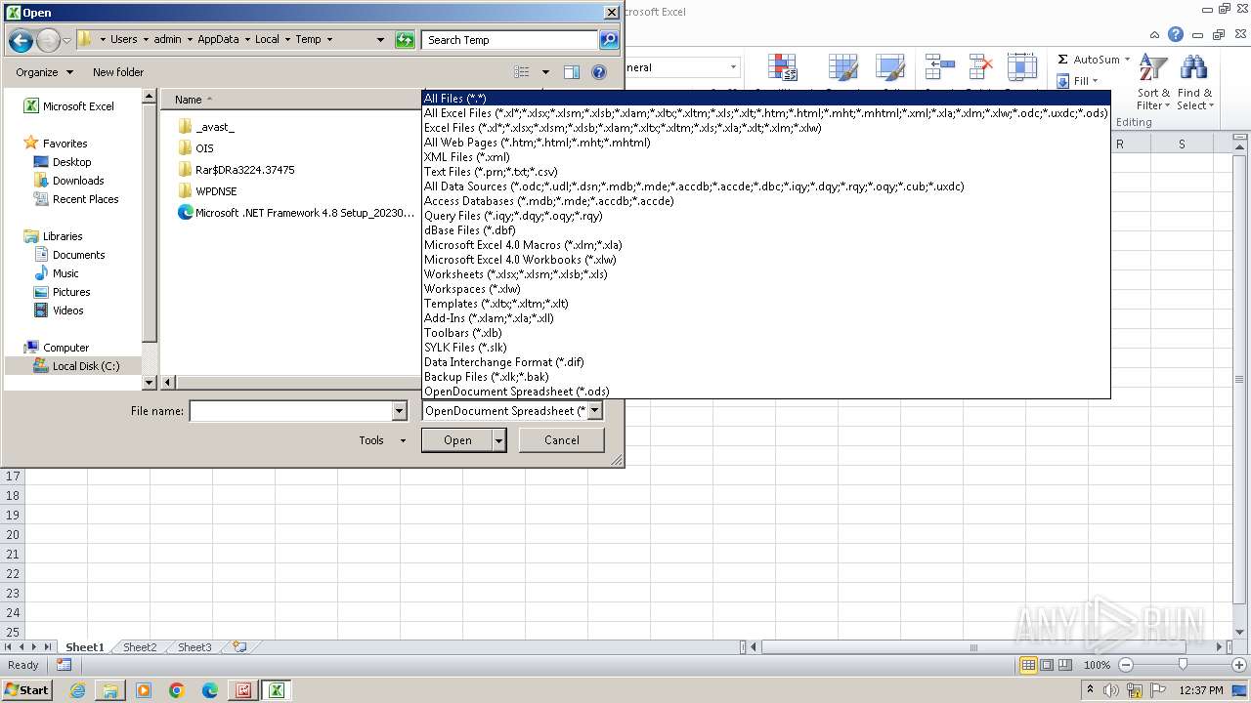Open the Organize dropdown menu

point(44,72)
